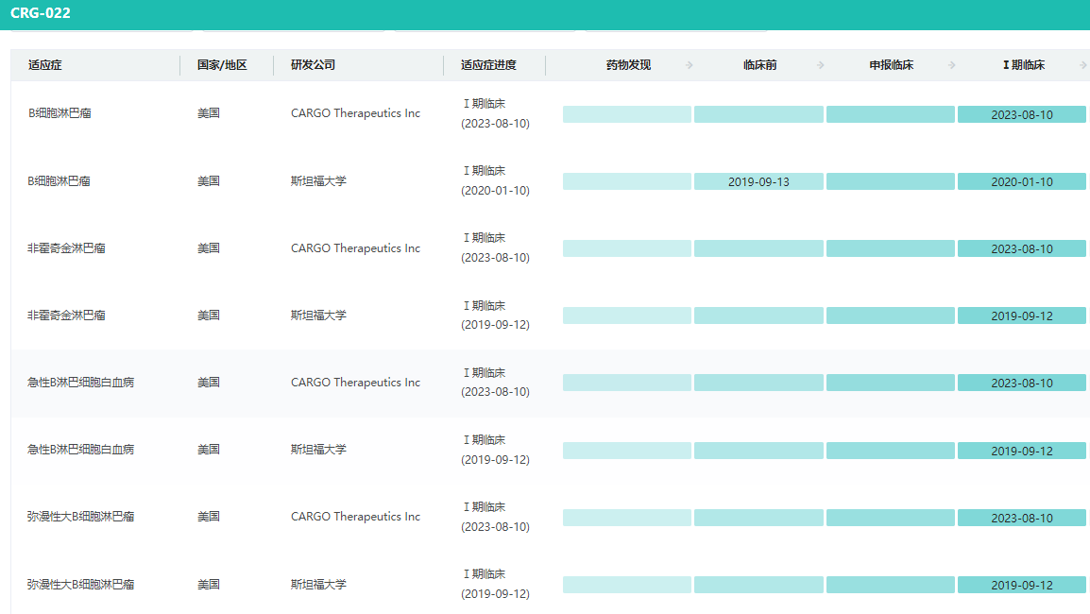
Task: Select the 国家/地区 column header
Action: click(222, 64)
